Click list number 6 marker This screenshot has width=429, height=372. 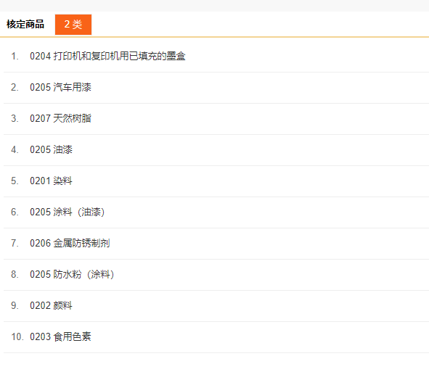coord(15,212)
